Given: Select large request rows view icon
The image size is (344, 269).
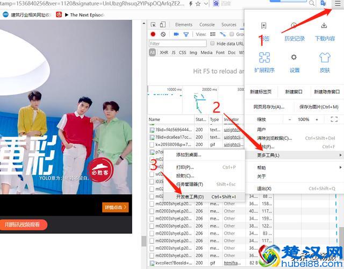Looking at the screenshot, I should [x=213, y=34].
